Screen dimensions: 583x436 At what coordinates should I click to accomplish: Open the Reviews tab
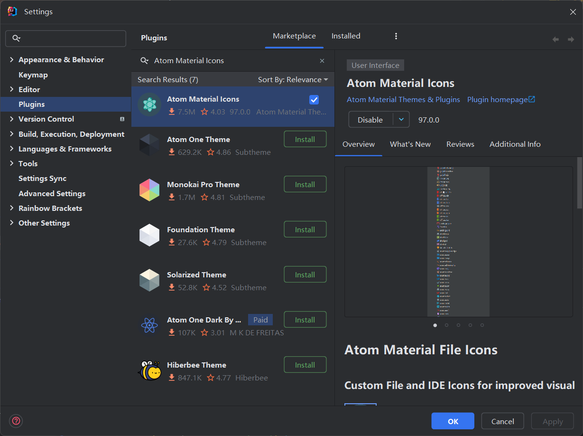[x=460, y=144]
